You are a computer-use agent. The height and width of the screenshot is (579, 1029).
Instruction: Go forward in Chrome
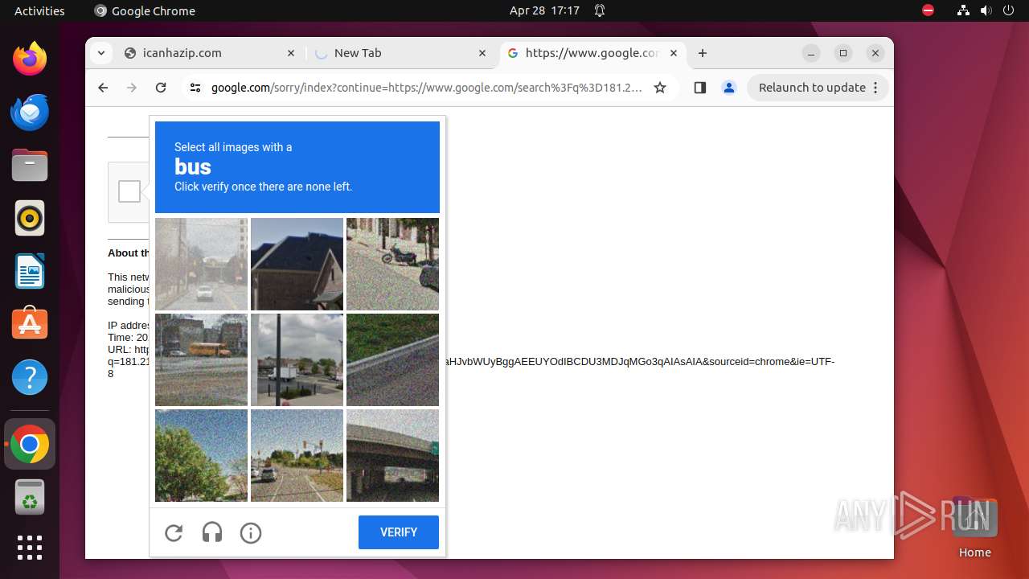point(132,88)
